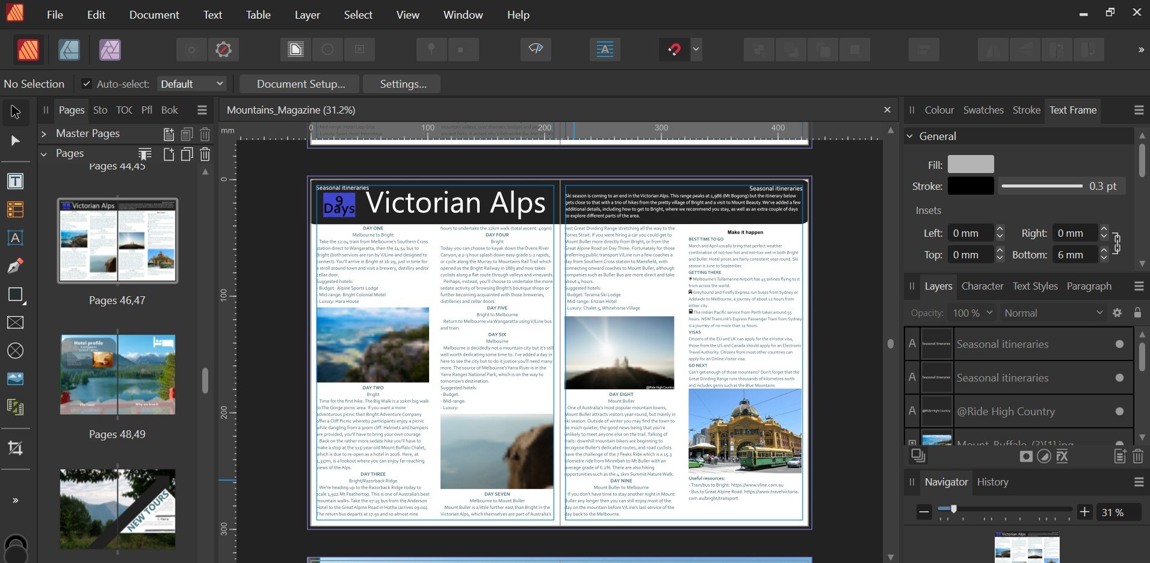This screenshot has height=563, width=1150.
Task: Switch to the Swatches tab
Action: (983, 110)
